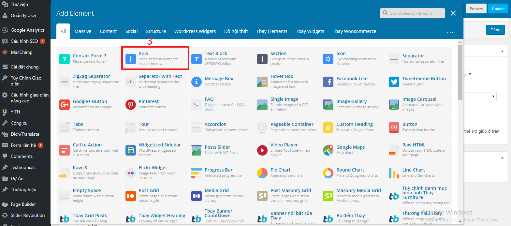Switch to the Content tab

point(109,31)
